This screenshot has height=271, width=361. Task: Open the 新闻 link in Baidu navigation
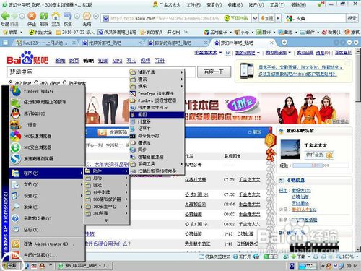click(60, 61)
